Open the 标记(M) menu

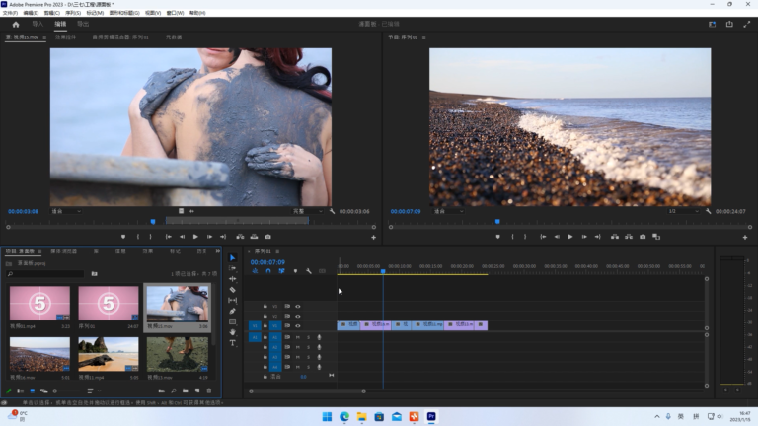(x=95, y=13)
